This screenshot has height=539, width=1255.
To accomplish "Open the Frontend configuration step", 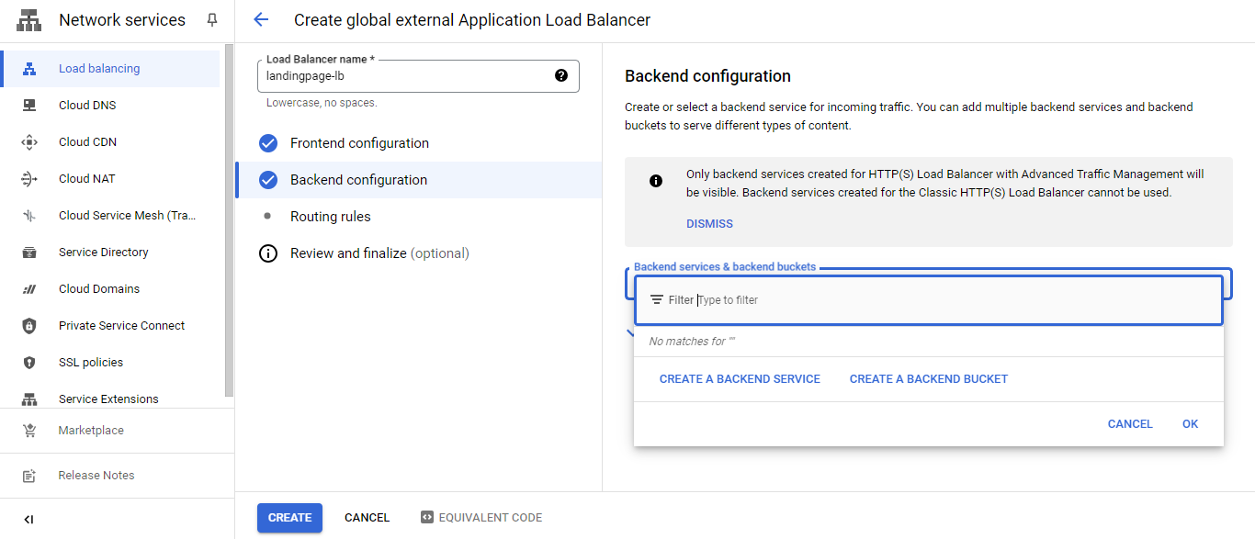I will point(359,143).
